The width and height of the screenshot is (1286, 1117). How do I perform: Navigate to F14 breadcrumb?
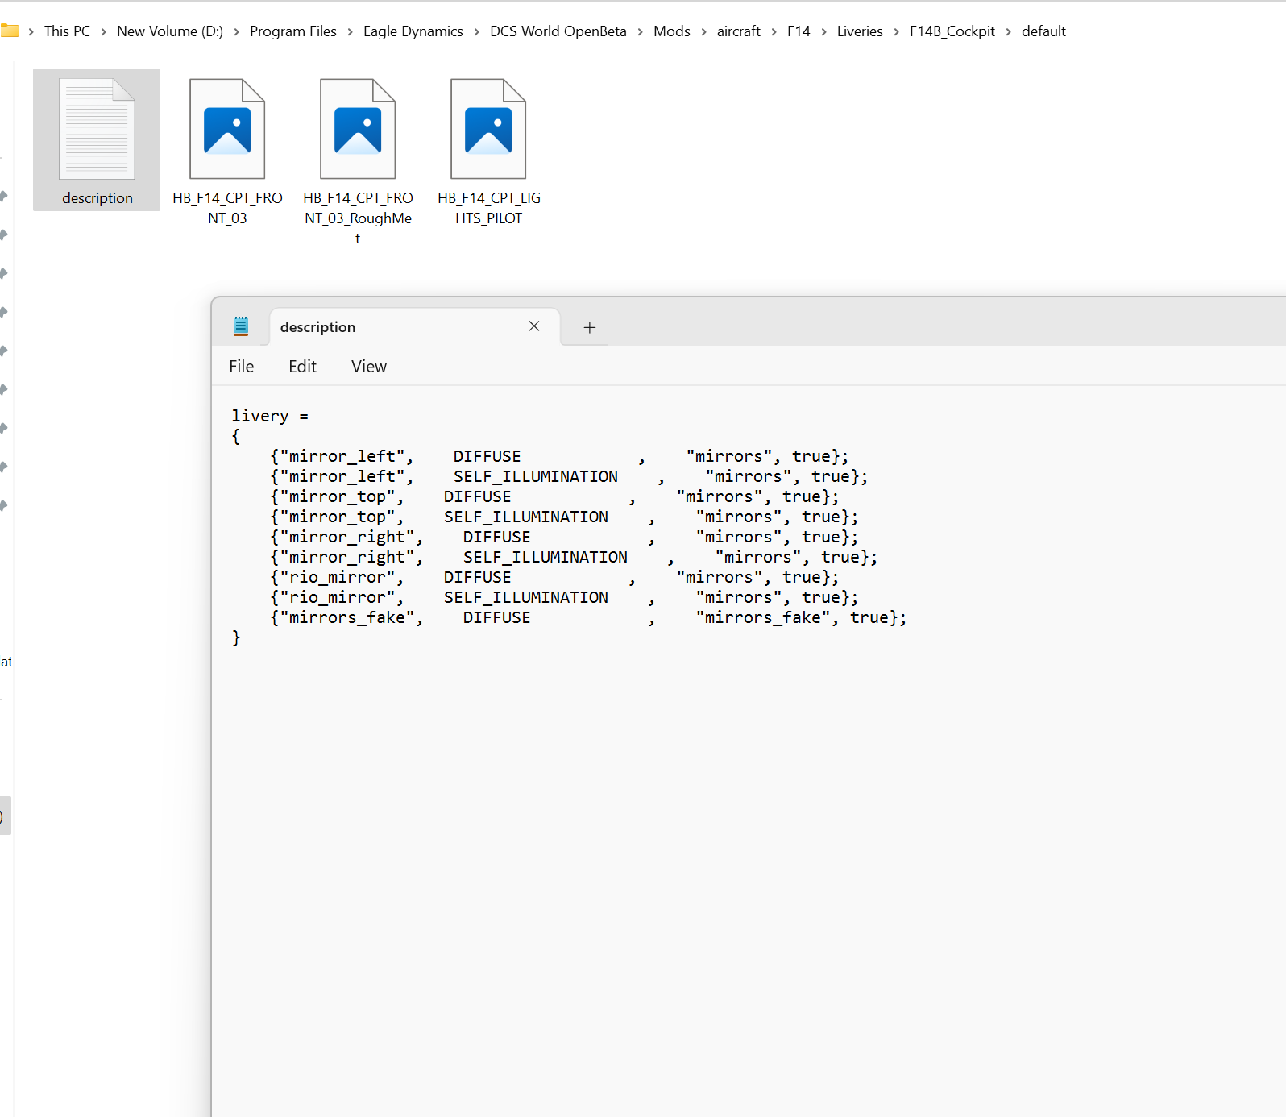tap(799, 31)
